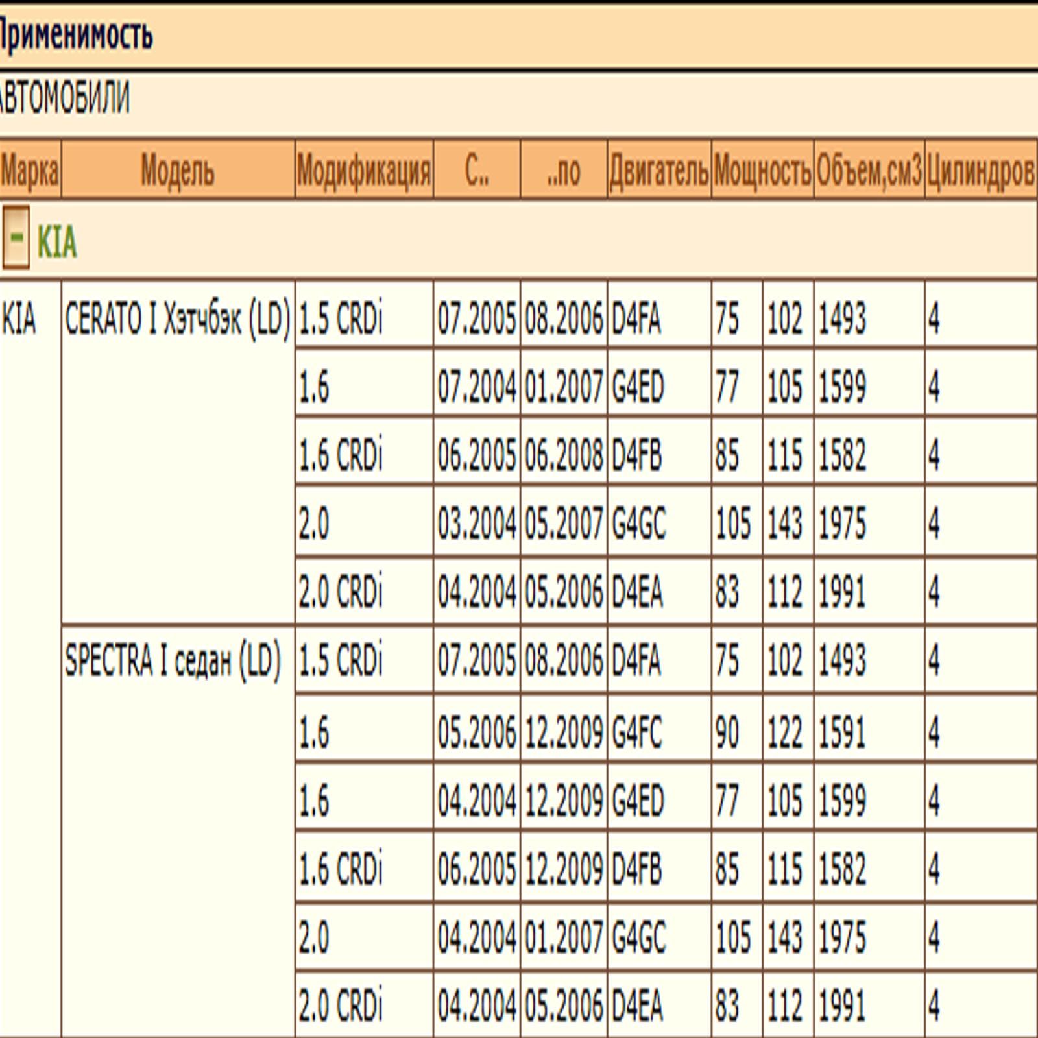Click engine code G4FC in Spectra row
1038x1038 pixels.
(637, 732)
